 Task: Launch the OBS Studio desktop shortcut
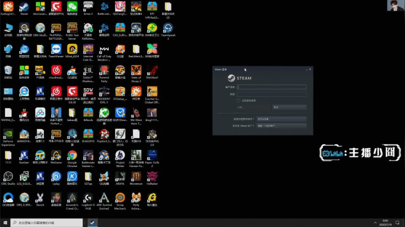click(8, 178)
